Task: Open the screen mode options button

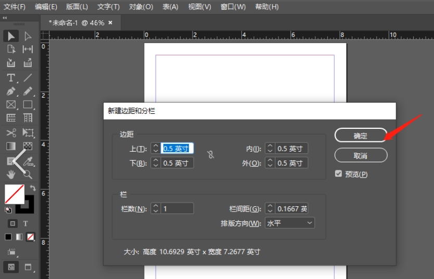Action: (x=28, y=267)
